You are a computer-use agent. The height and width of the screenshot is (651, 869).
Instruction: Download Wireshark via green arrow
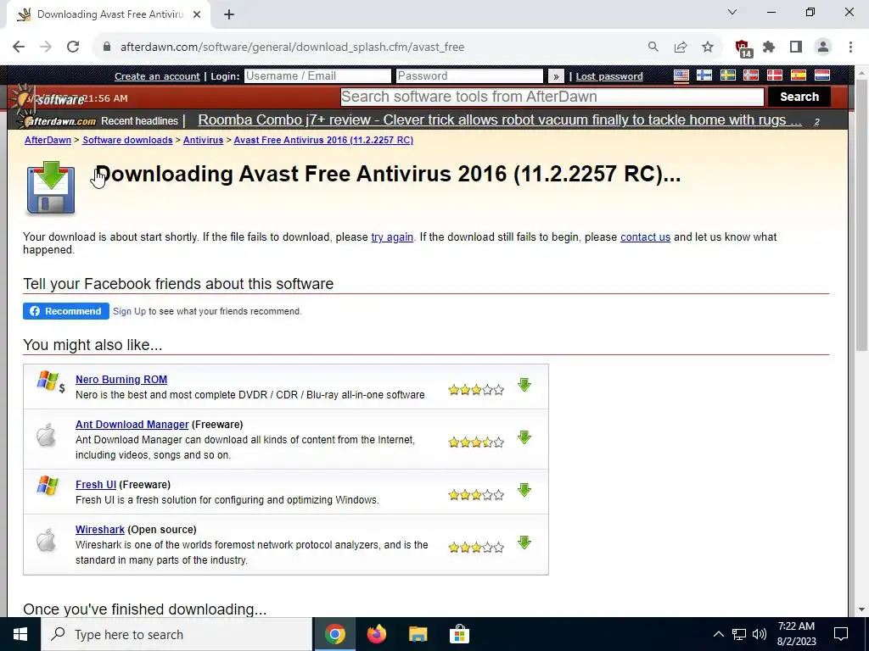(524, 542)
